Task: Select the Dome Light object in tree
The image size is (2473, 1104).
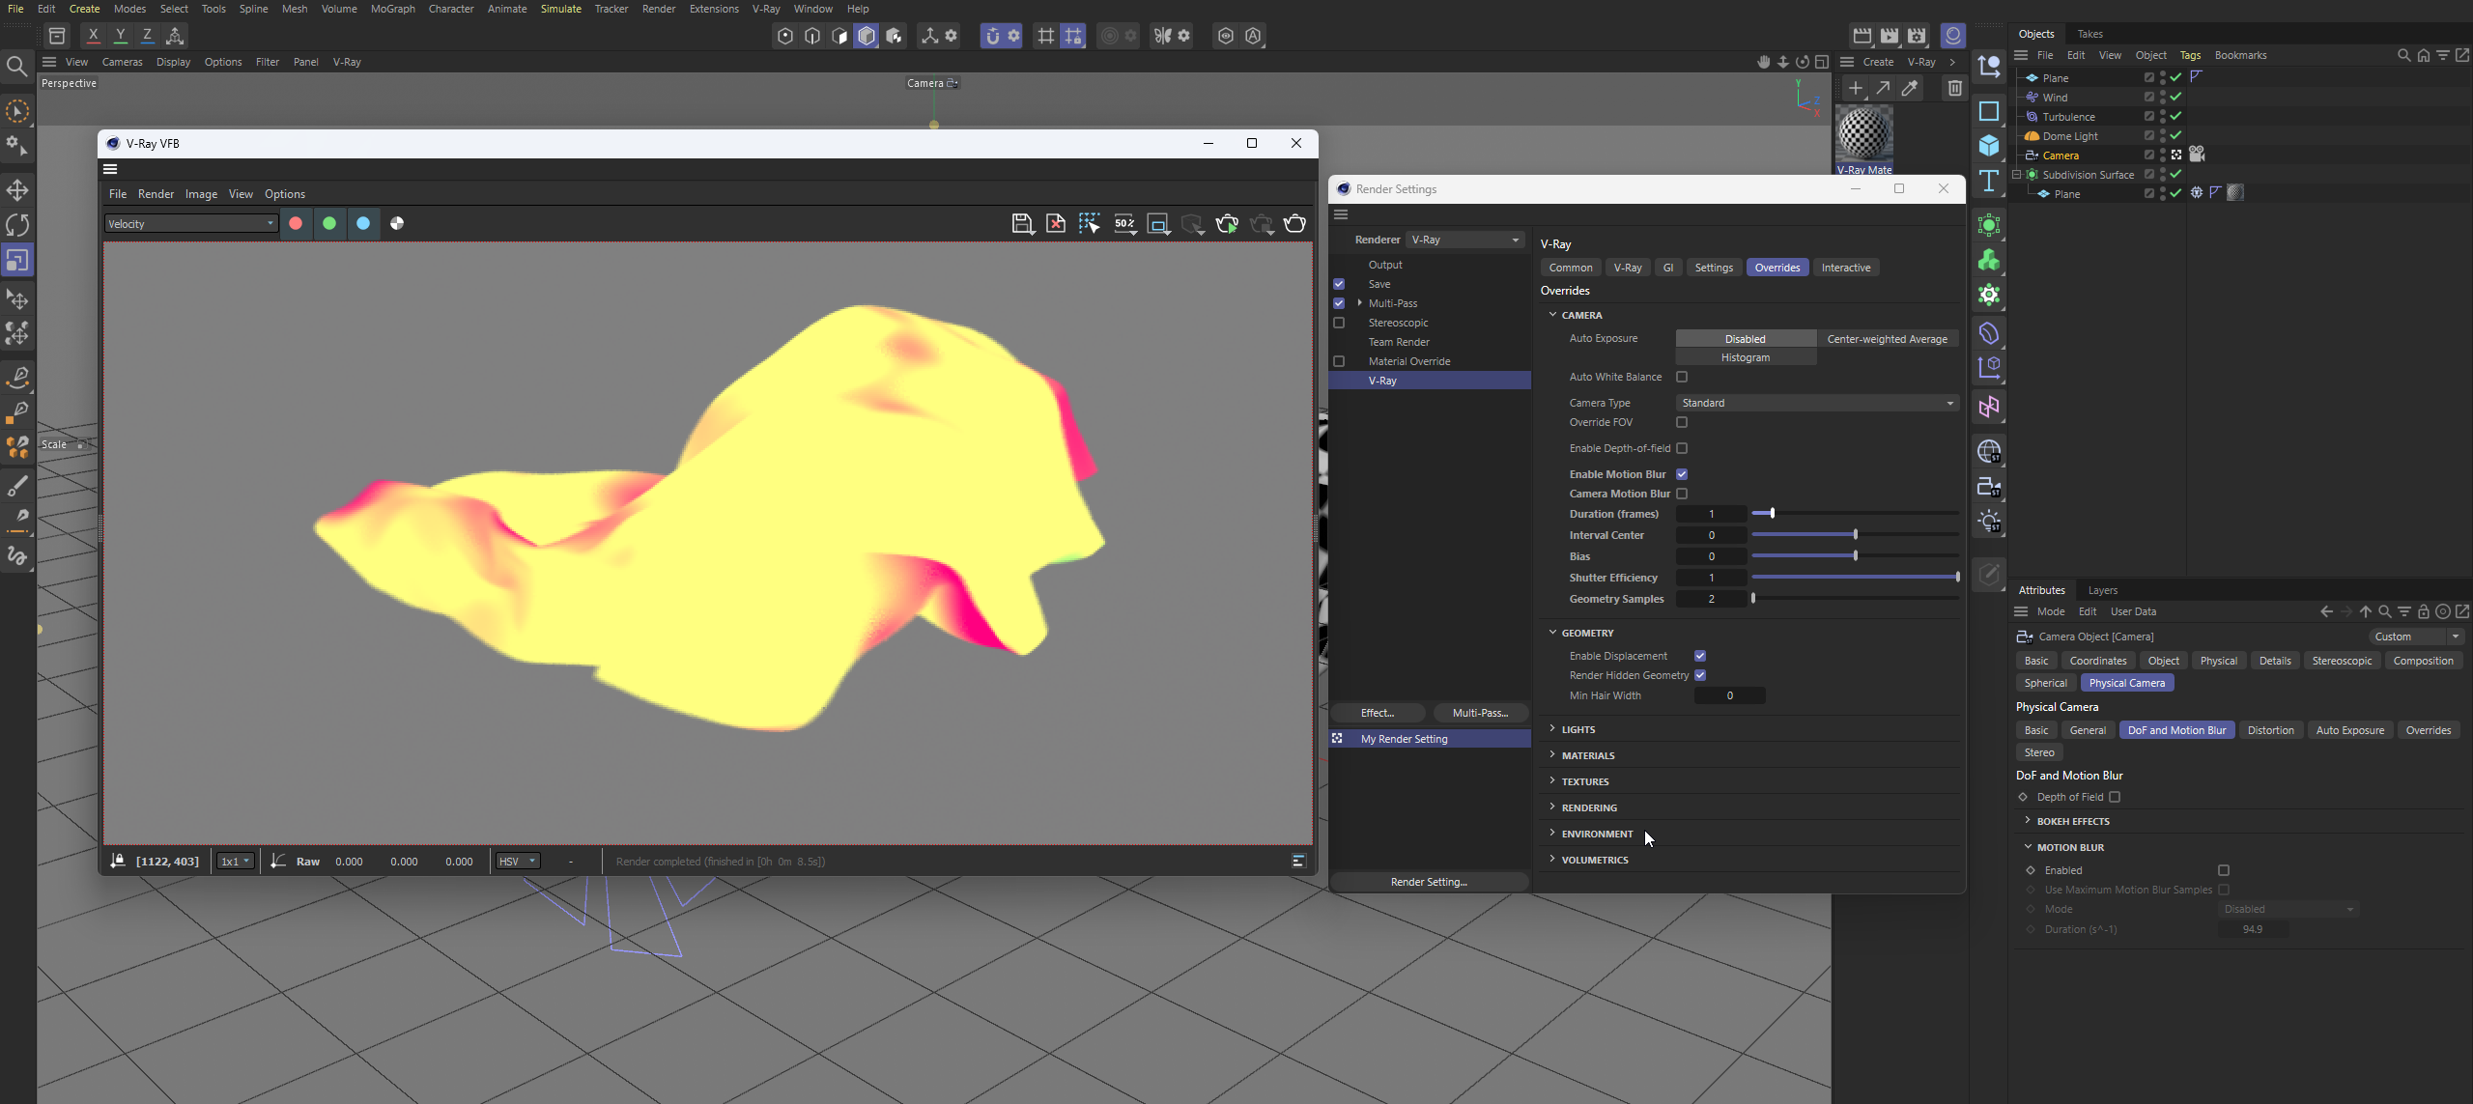Action: click(x=2070, y=136)
